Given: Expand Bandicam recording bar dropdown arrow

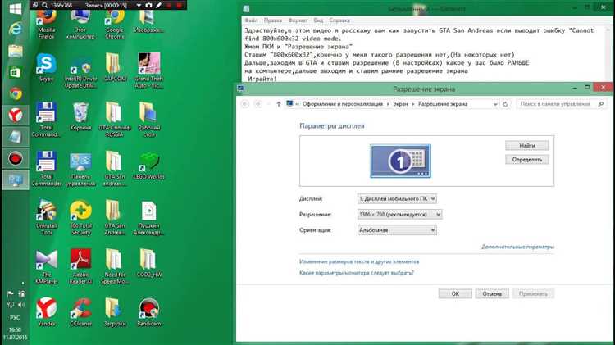Looking at the screenshot, I should click(x=139, y=5).
